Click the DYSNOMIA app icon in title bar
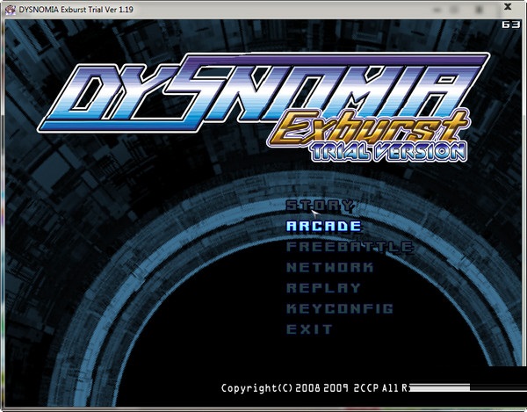 (10, 10)
